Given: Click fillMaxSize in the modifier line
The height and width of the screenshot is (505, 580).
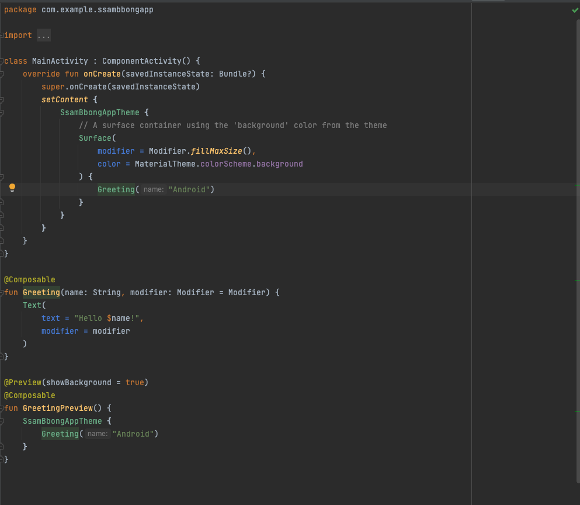Looking at the screenshot, I should point(216,151).
